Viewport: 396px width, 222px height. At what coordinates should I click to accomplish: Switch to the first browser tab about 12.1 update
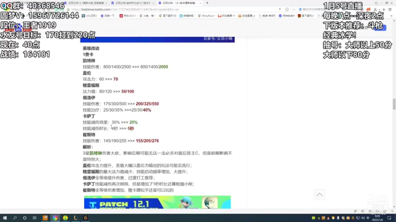(85, 3)
